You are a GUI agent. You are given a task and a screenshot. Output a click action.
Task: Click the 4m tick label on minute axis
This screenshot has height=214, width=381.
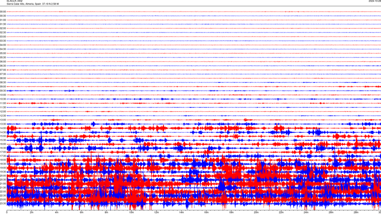coord(57,212)
